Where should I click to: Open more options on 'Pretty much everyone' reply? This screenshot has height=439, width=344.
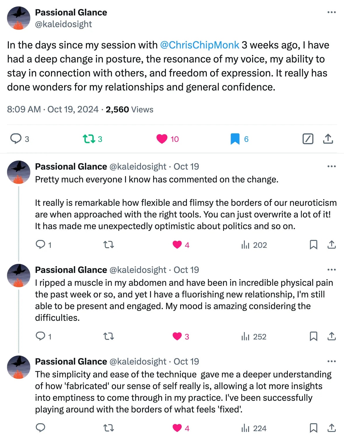(331, 166)
